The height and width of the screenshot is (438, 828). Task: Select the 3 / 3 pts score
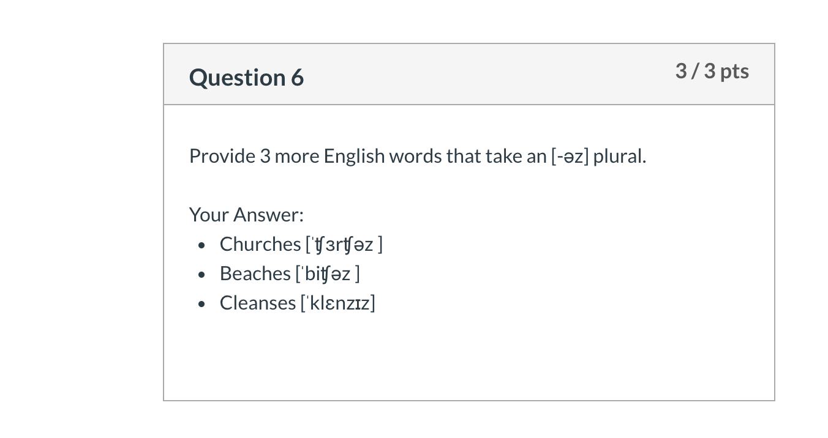712,71
